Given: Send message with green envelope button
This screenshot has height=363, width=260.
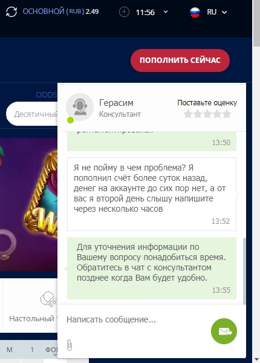Looking at the screenshot, I should click(224, 332).
